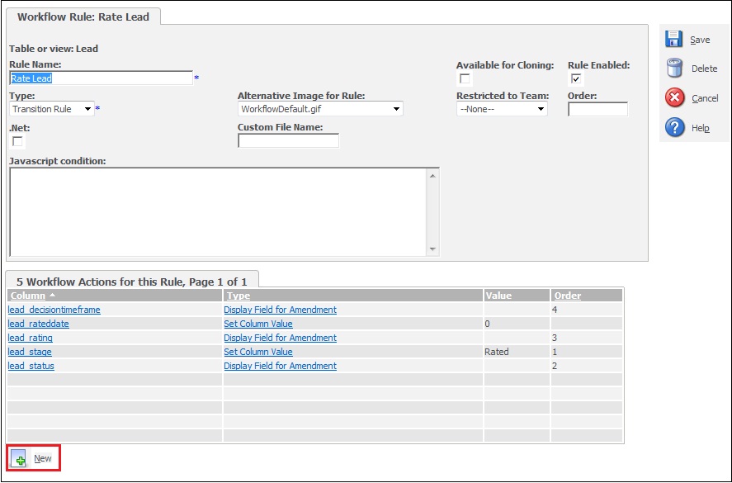Sort by the Type column header
This screenshot has width=732, height=483.
pyautogui.click(x=238, y=296)
